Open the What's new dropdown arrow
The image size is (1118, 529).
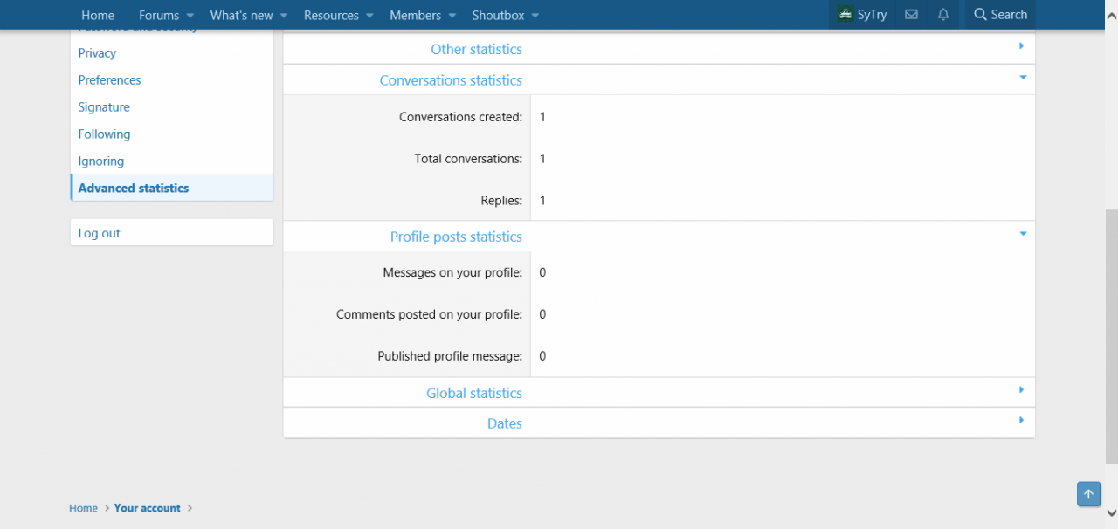click(284, 16)
